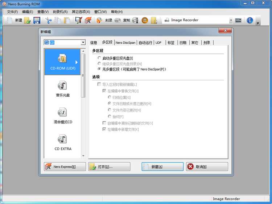
Task: Select CD-ROM (UDF) compilation type
Action: point(63,62)
